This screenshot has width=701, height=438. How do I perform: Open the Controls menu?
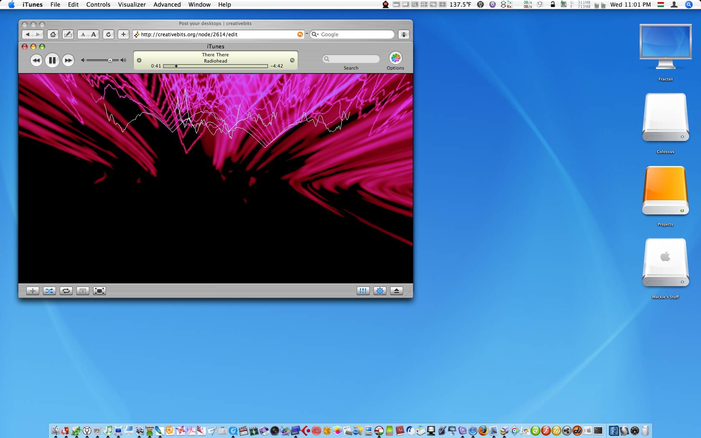(x=98, y=5)
